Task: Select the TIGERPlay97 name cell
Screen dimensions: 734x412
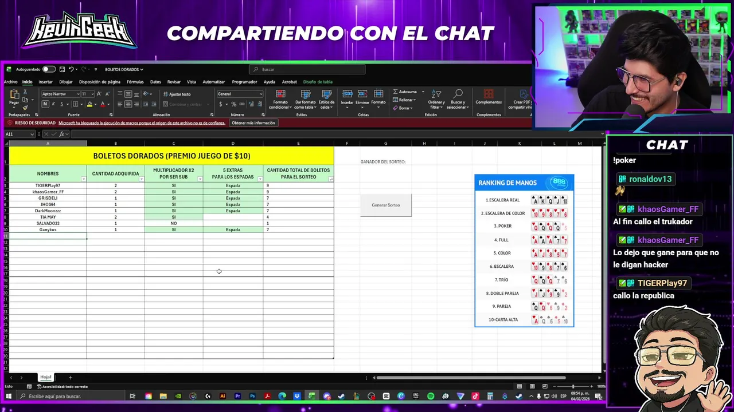Action: 48,185
